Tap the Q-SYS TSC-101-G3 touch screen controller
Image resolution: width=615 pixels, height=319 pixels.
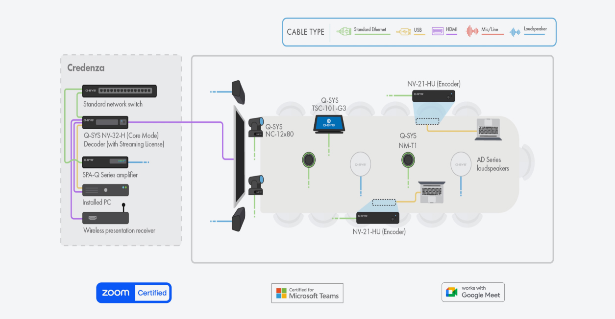coord(330,123)
